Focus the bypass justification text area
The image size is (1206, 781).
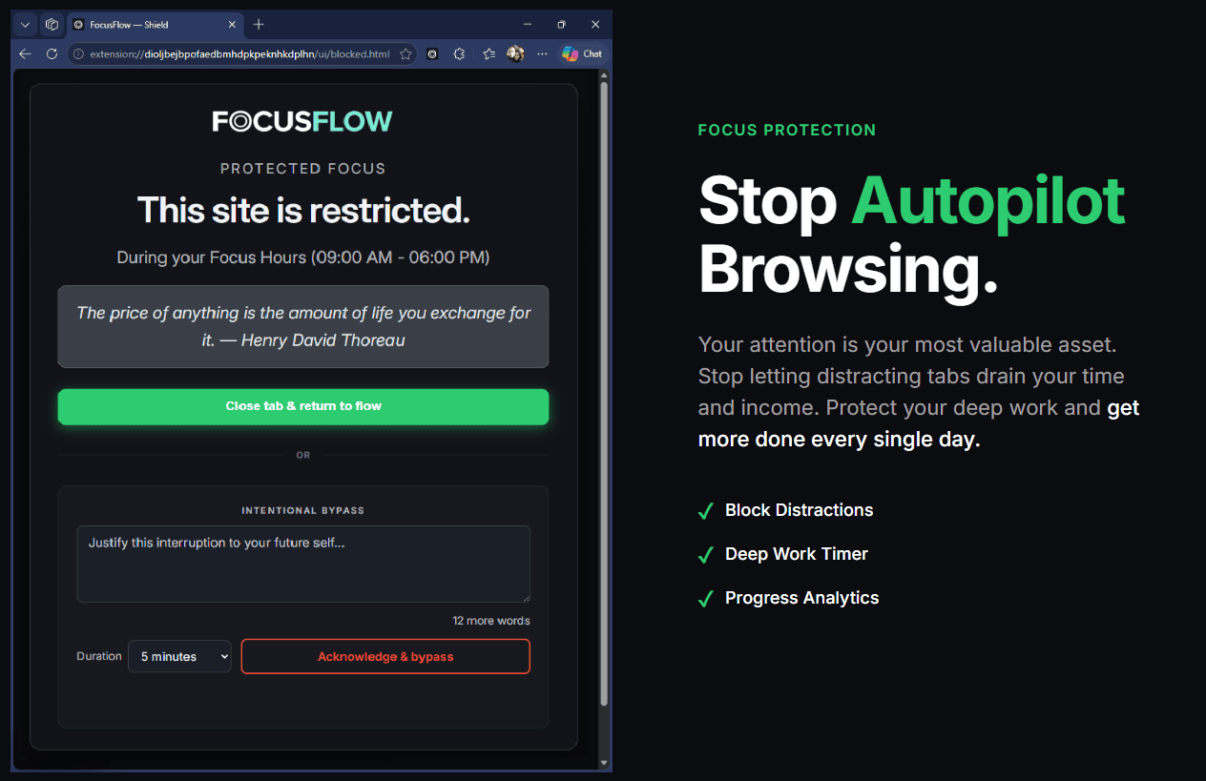pos(303,564)
